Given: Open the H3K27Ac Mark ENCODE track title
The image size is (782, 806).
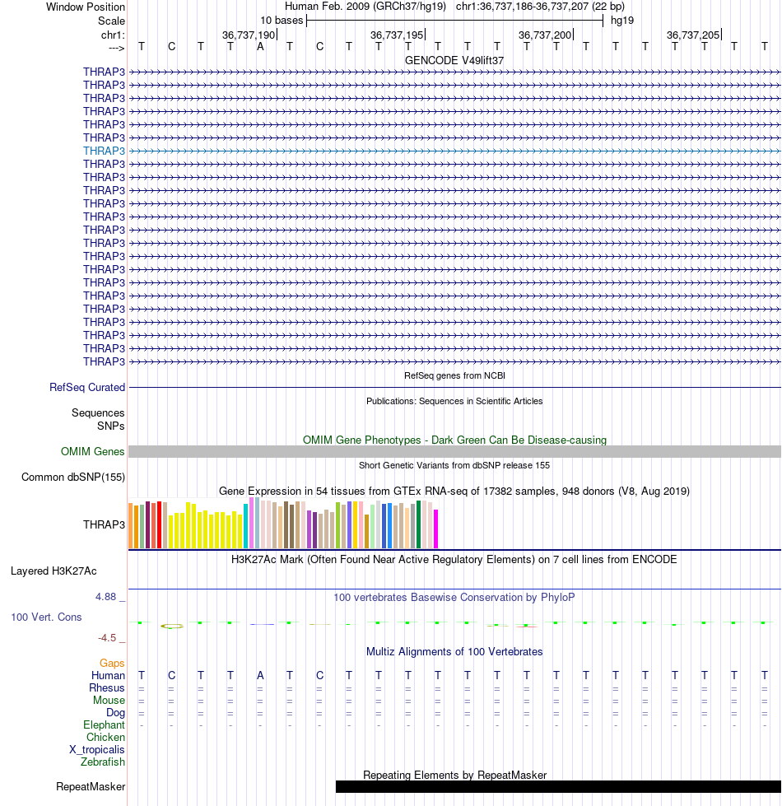Looking at the screenshot, I should point(454,560).
